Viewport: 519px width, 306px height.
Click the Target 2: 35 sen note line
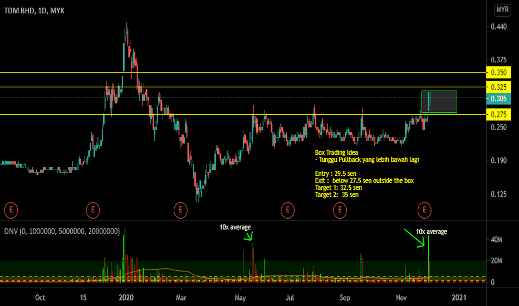pos(336,195)
